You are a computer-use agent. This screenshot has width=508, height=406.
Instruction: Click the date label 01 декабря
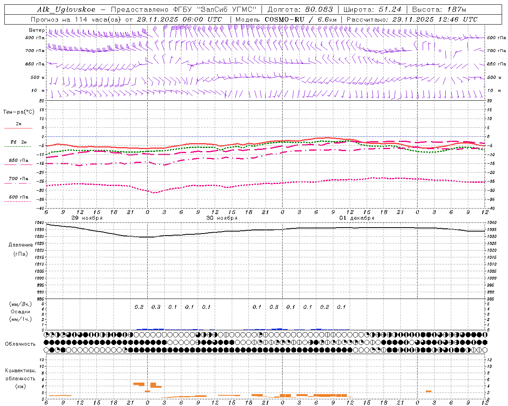[357, 218]
